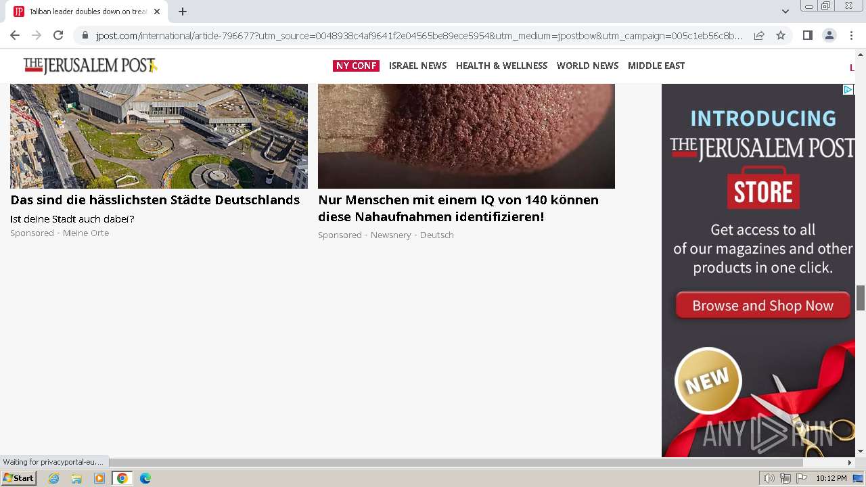Image resolution: width=866 pixels, height=487 pixels.
Task: Select the Taliban leader doubles down tab
Action: click(87, 11)
